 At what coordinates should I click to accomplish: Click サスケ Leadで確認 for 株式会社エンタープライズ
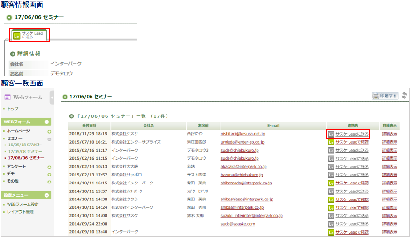(x=352, y=142)
